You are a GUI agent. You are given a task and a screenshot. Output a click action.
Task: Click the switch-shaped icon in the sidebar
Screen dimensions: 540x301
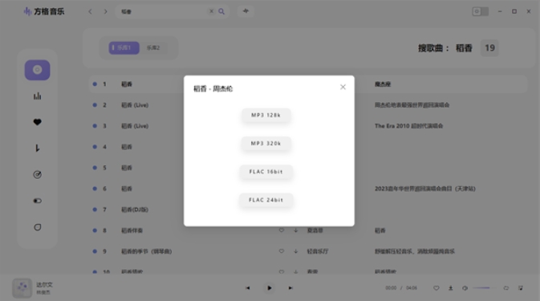point(37,201)
